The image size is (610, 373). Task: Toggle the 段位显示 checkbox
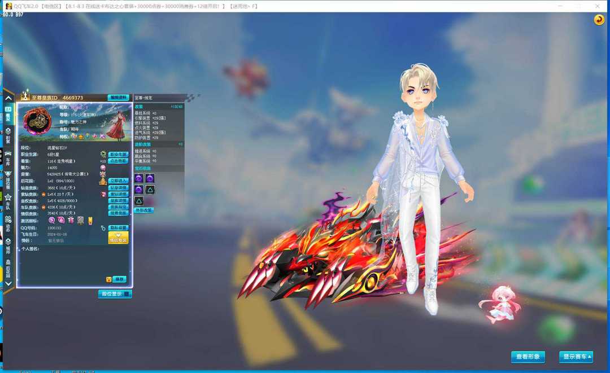click(x=127, y=294)
